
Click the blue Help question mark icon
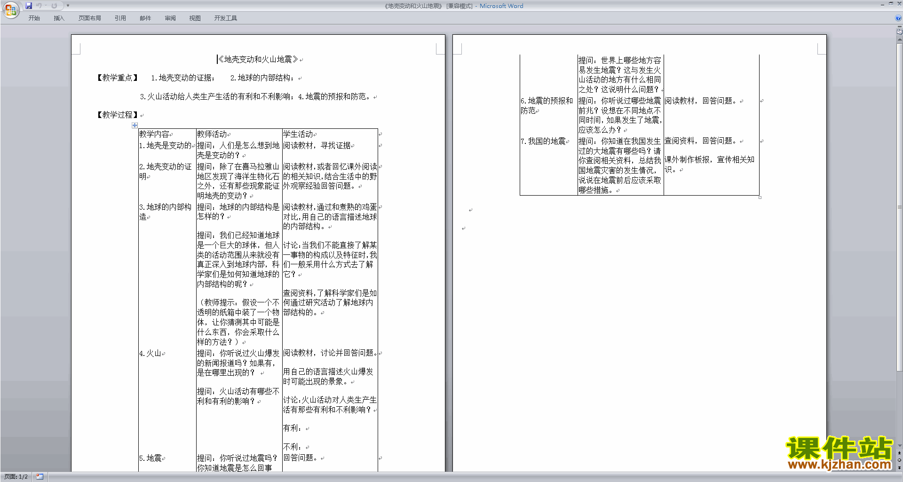898,18
